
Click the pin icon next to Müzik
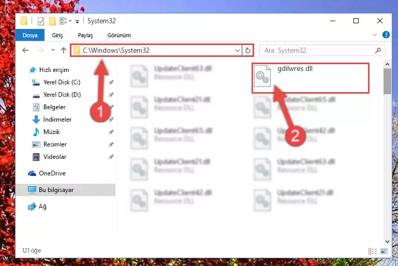click(x=111, y=132)
